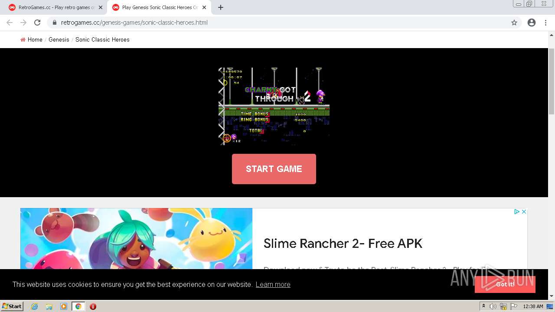This screenshot has width=555, height=312.
Task: Open Windows Media Player from taskbar
Action: coord(64,306)
